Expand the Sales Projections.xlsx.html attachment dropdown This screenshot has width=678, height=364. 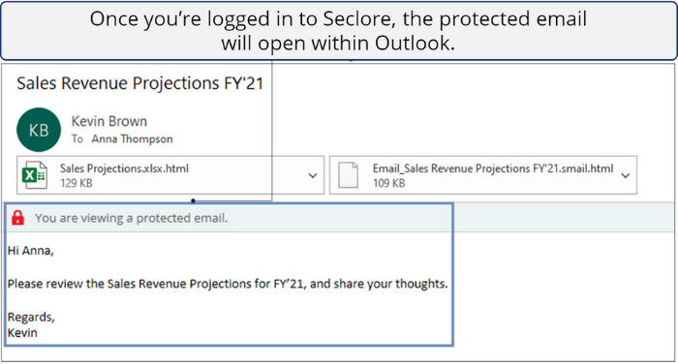313,175
